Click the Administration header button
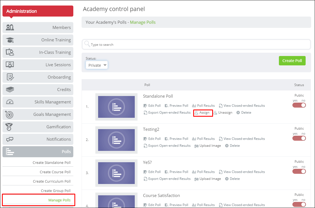The width and height of the screenshot is (315, 208). click(38, 11)
